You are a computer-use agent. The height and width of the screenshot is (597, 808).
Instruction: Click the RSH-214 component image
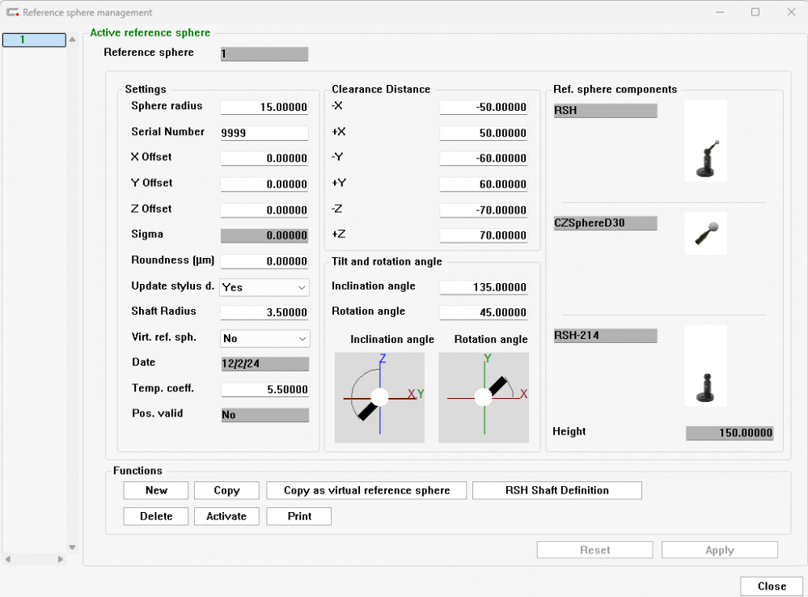point(704,366)
